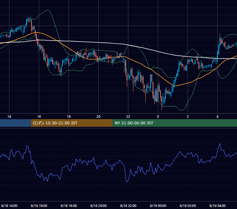This screenshot has height=209, width=237.
Task: Click hour label 16 on the chart axis
Action: click(x=39, y=117)
